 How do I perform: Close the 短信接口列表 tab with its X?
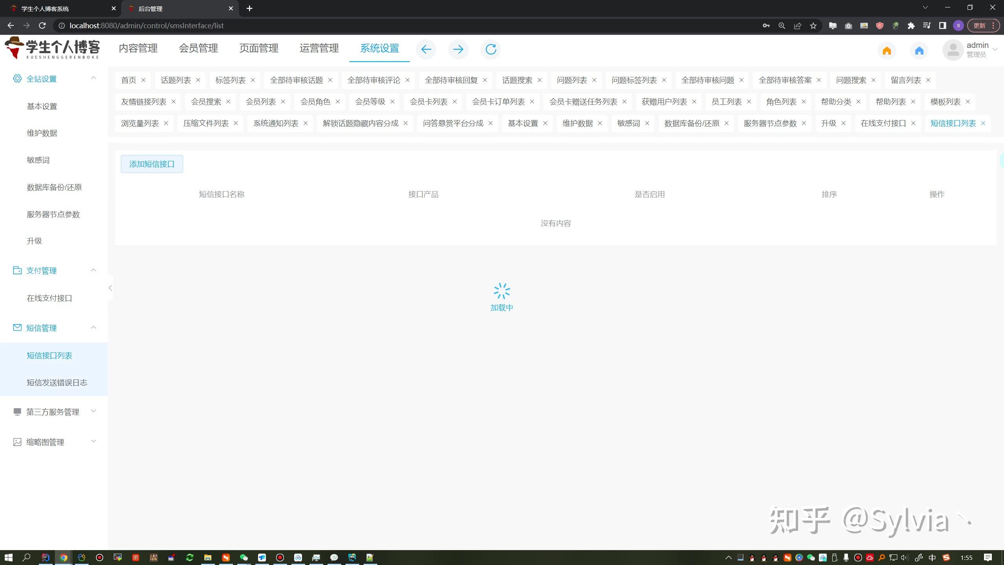[983, 123]
